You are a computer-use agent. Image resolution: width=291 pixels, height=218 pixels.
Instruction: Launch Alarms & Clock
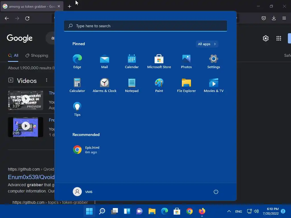[105, 85]
